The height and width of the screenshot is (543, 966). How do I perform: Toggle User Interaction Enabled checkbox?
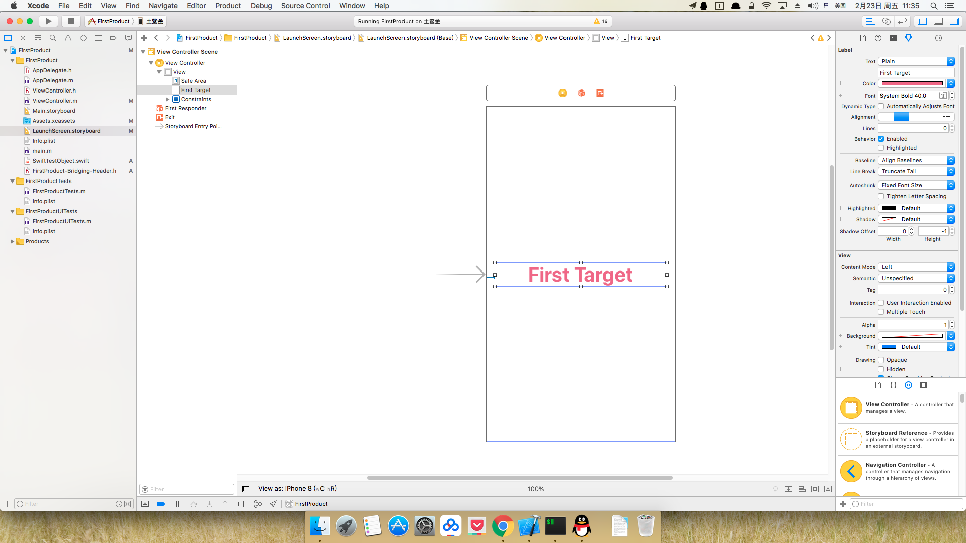pyautogui.click(x=881, y=303)
